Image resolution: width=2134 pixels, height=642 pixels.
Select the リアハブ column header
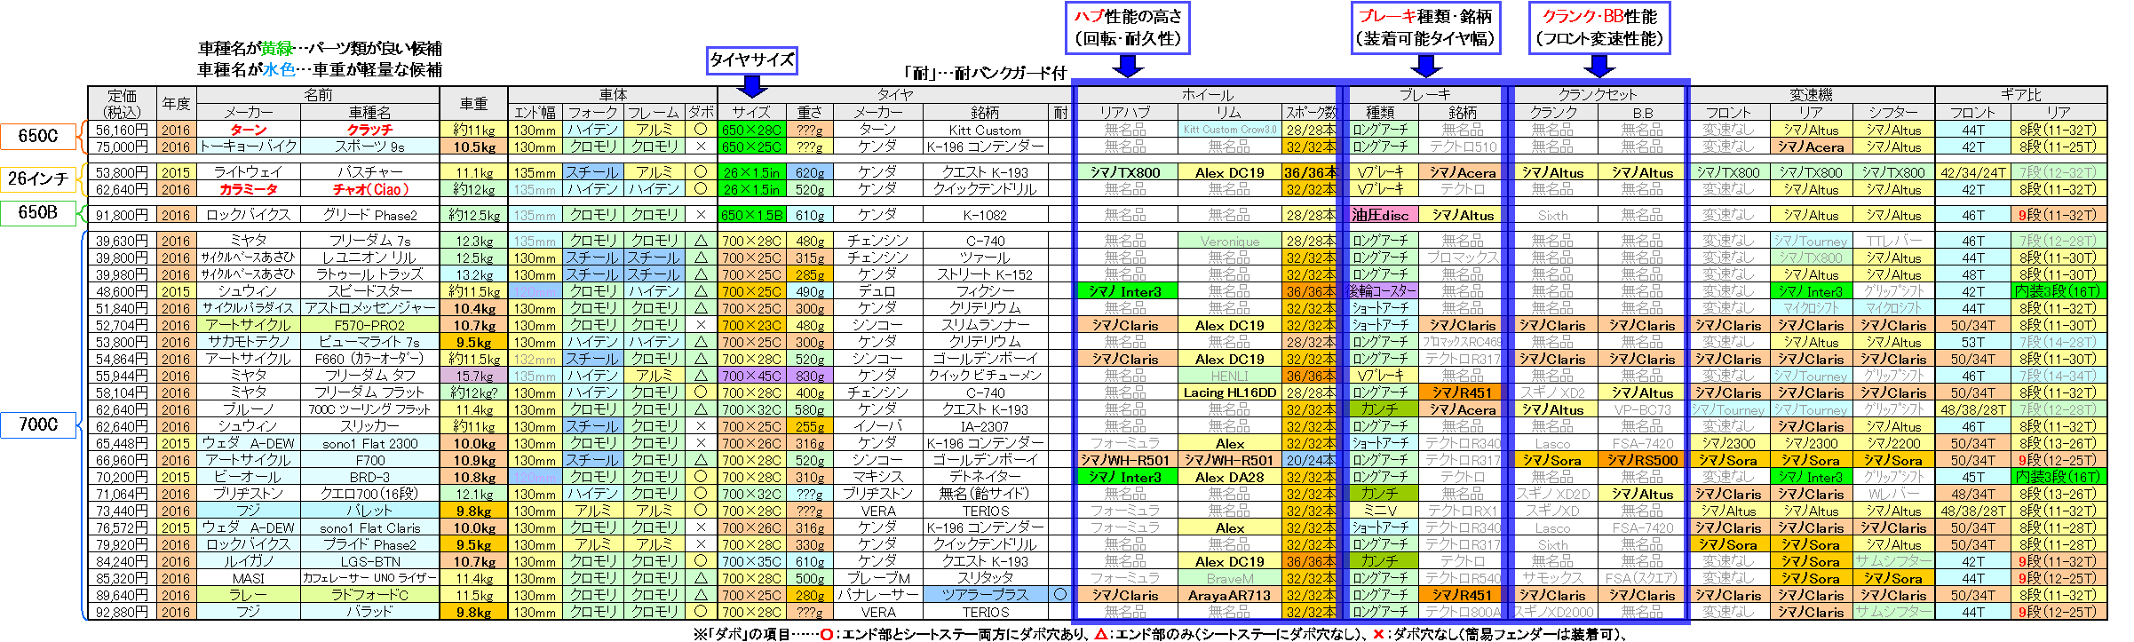tap(1125, 112)
